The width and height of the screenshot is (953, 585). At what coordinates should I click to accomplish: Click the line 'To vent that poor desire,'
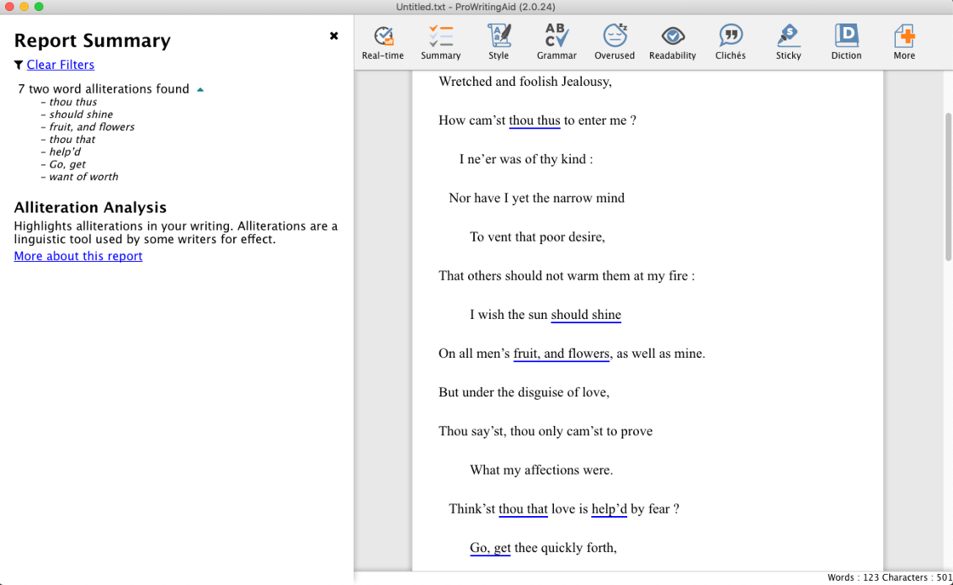(537, 237)
